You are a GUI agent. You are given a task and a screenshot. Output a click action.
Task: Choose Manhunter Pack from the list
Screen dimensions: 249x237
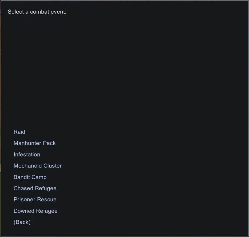click(35, 143)
